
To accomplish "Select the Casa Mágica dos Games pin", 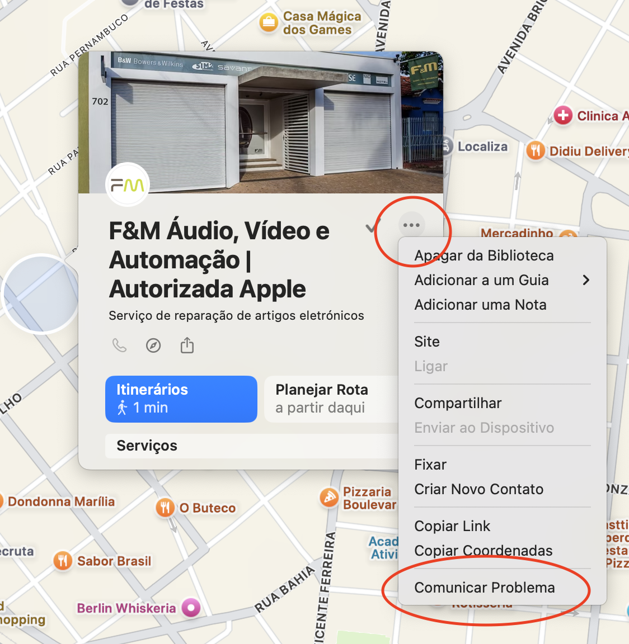I will [269, 22].
